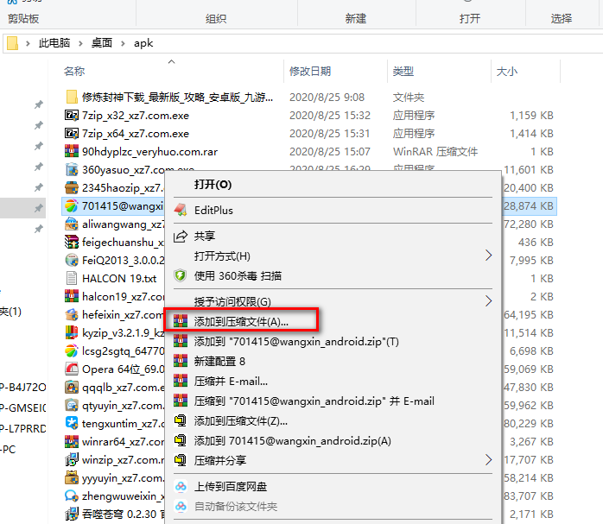The width and height of the screenshot is (603, 524).
Task: Click the 7zip_x32_xz7.com.exe file icon
Action: [x=72, y=116]
